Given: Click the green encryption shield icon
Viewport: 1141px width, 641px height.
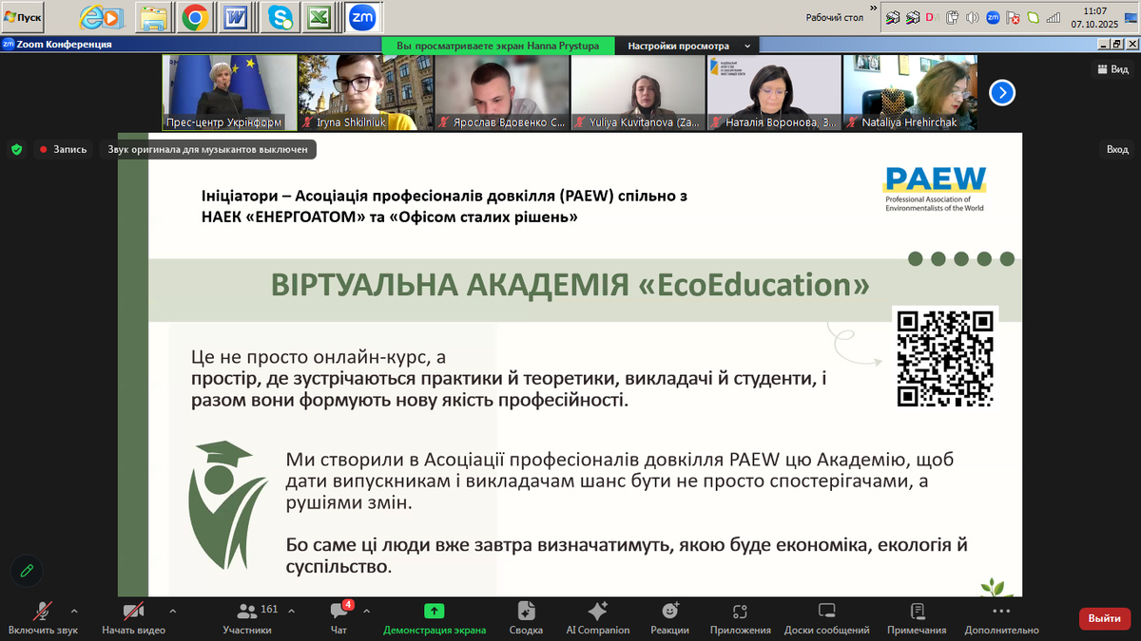Looking at the screenshot, I should tap(16, 149).
